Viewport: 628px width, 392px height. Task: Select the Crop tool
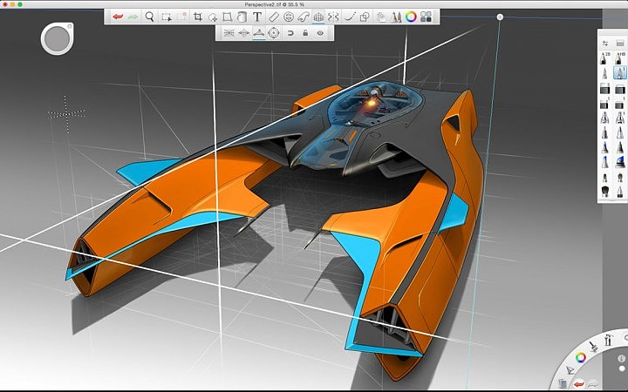[x=198, y=16]
